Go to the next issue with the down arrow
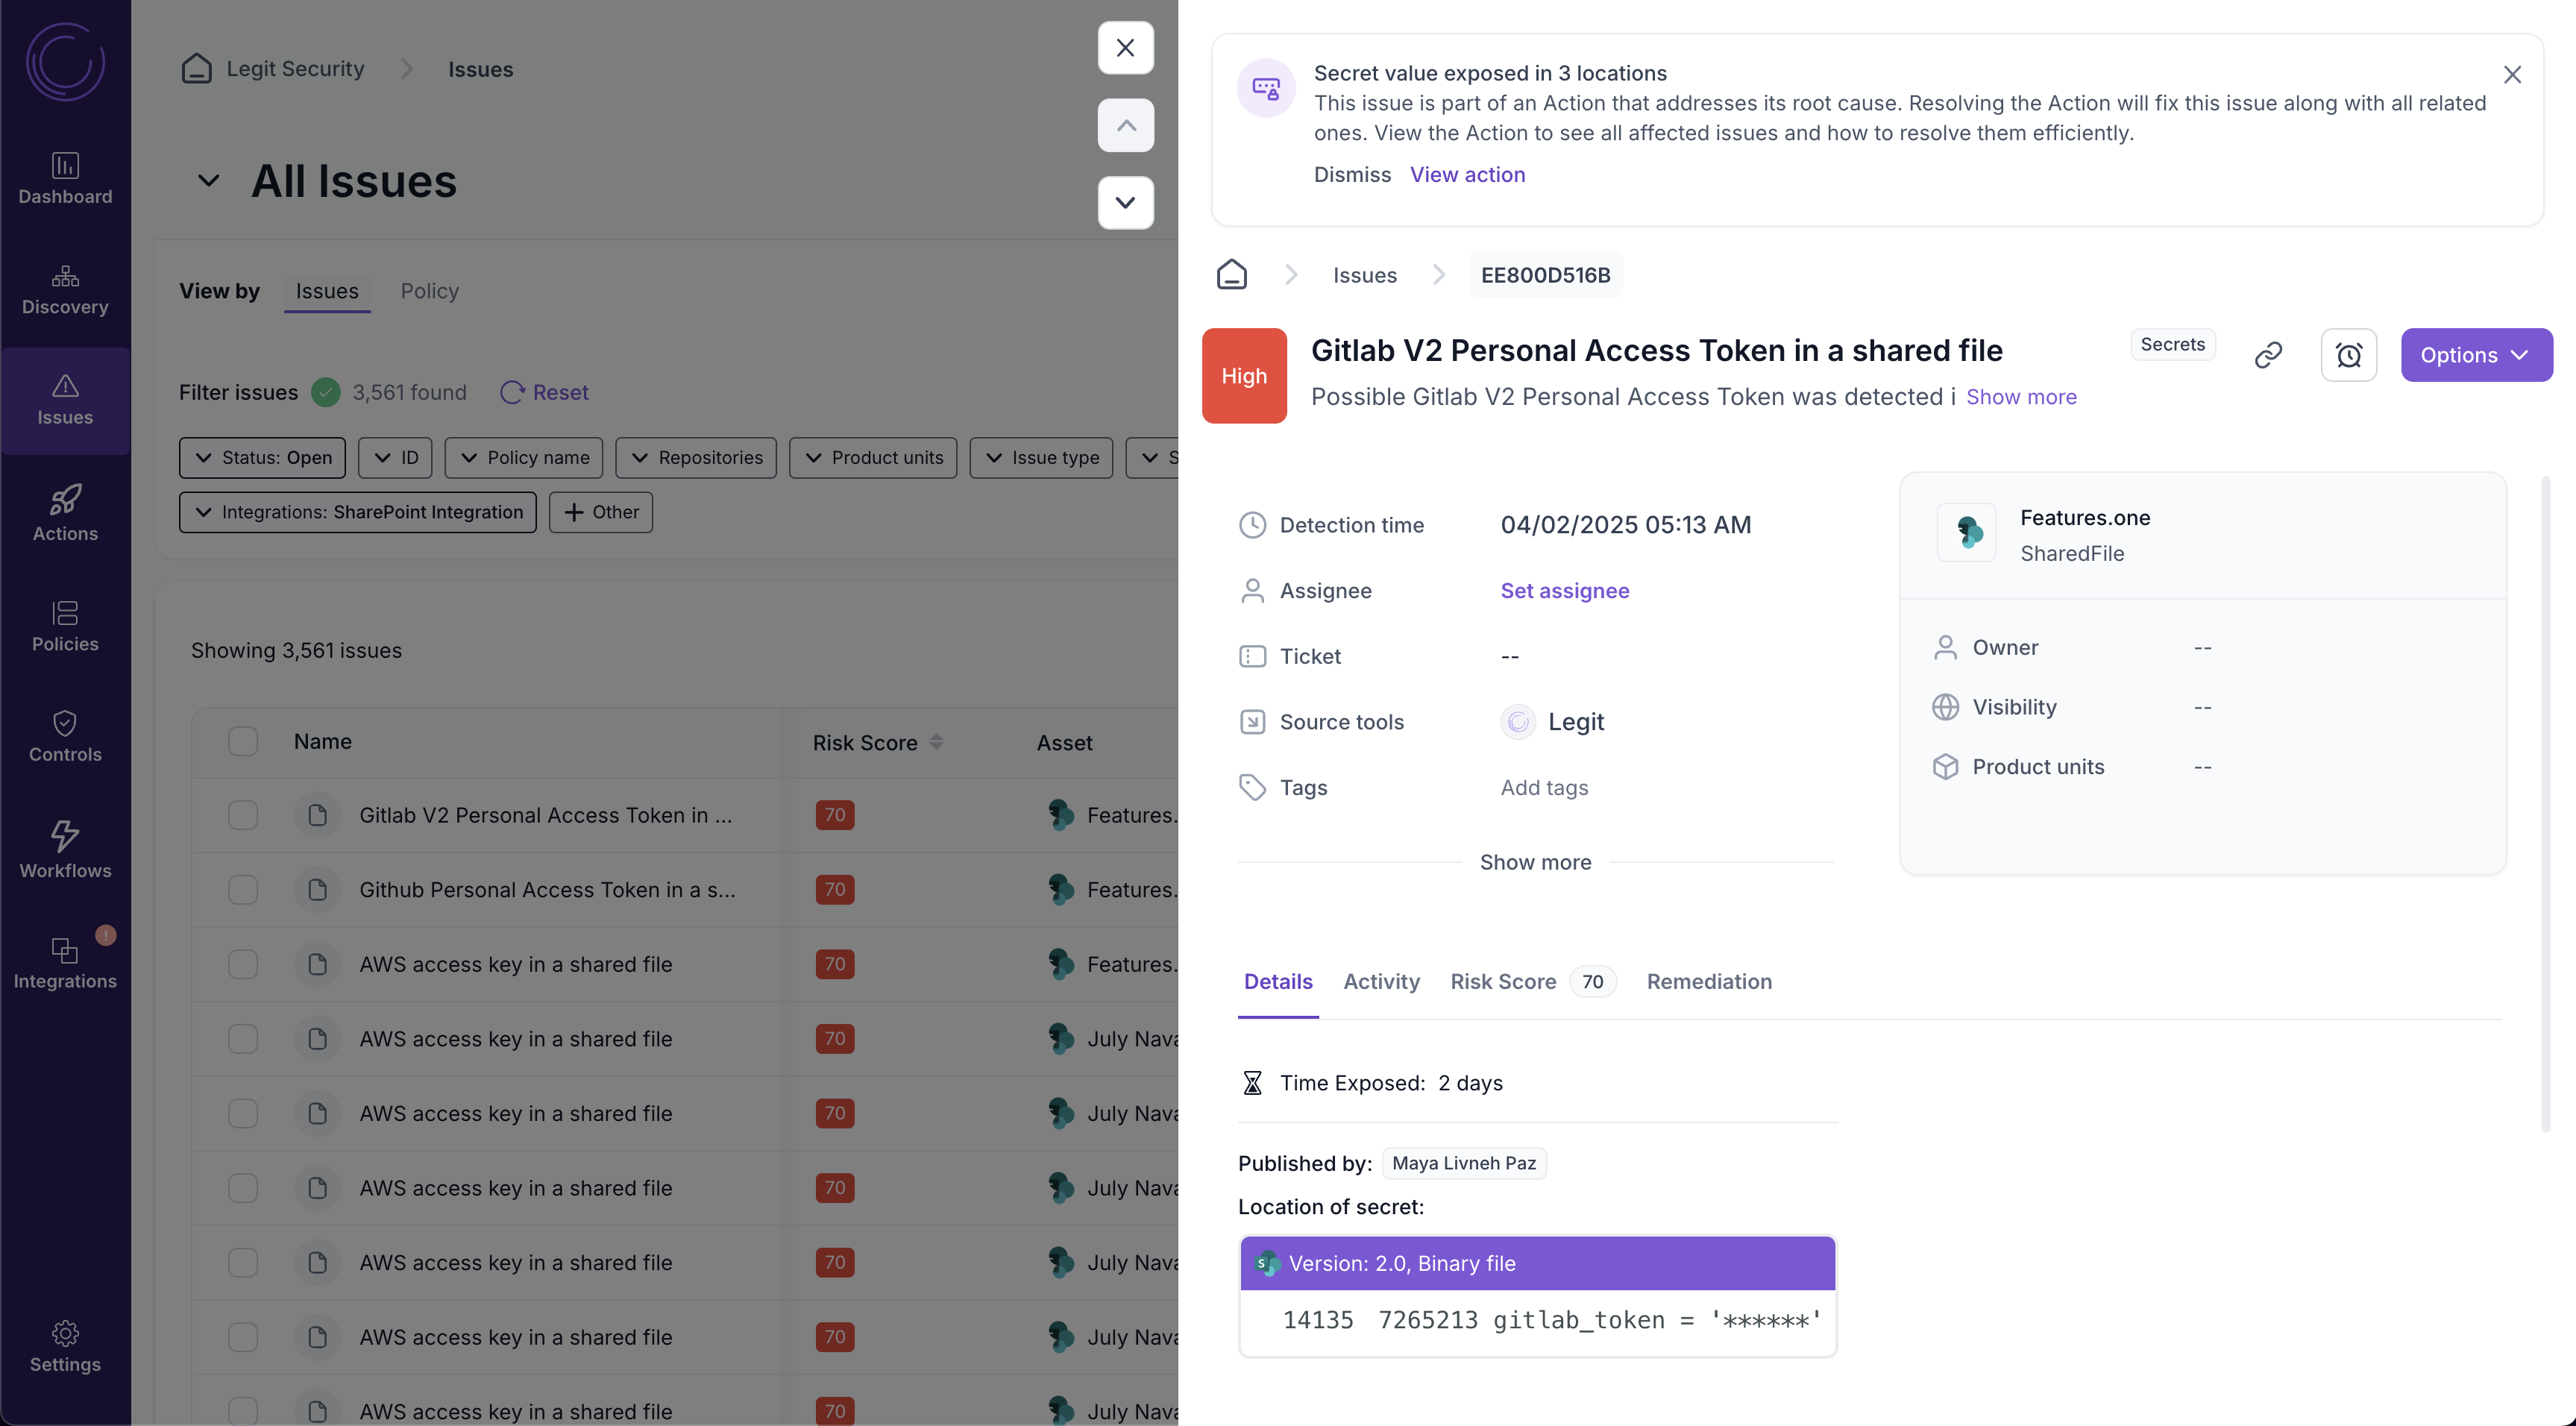The image size is (2576, 1426). pos(1125,202)
